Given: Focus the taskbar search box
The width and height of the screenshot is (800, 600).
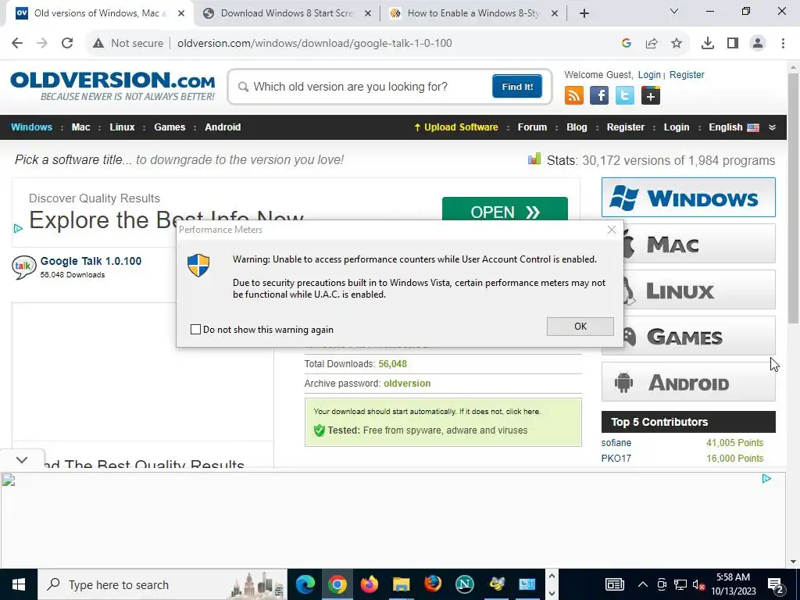Looking at the screenshot, I should 162,584.
